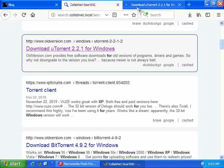Viewport: 224px width, 168px height.
Task: Toggle reader view in address bar
Action: 115,15
